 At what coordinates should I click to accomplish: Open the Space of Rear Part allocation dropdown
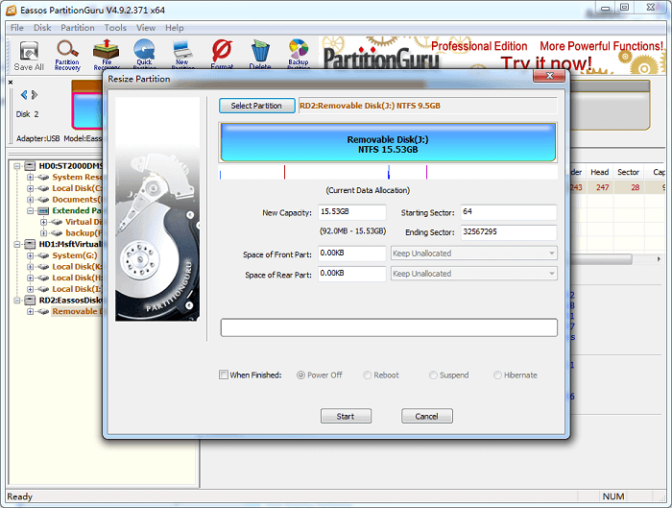[x=474, y=274]
